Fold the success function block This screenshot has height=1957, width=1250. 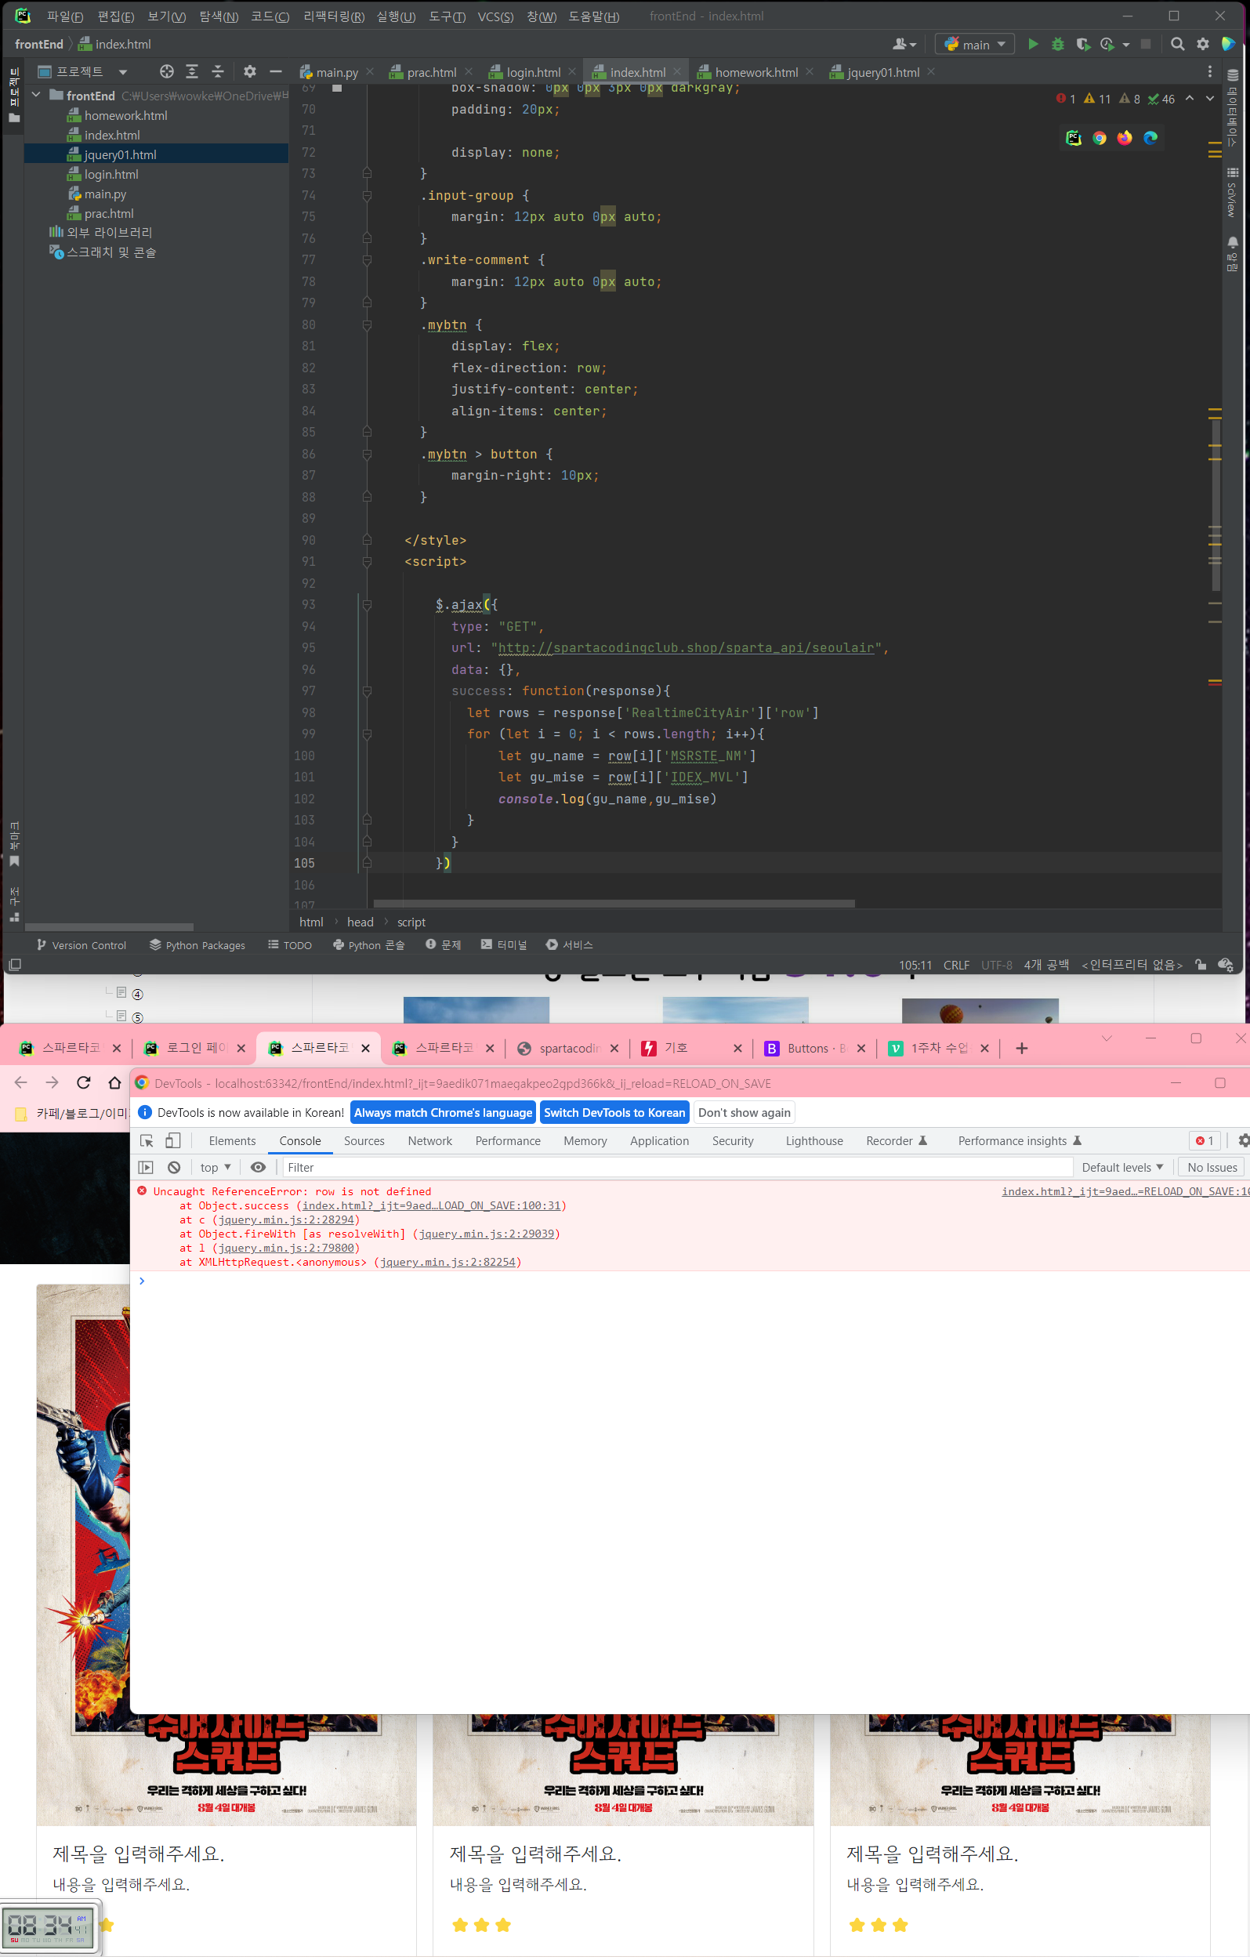[367, 691]
